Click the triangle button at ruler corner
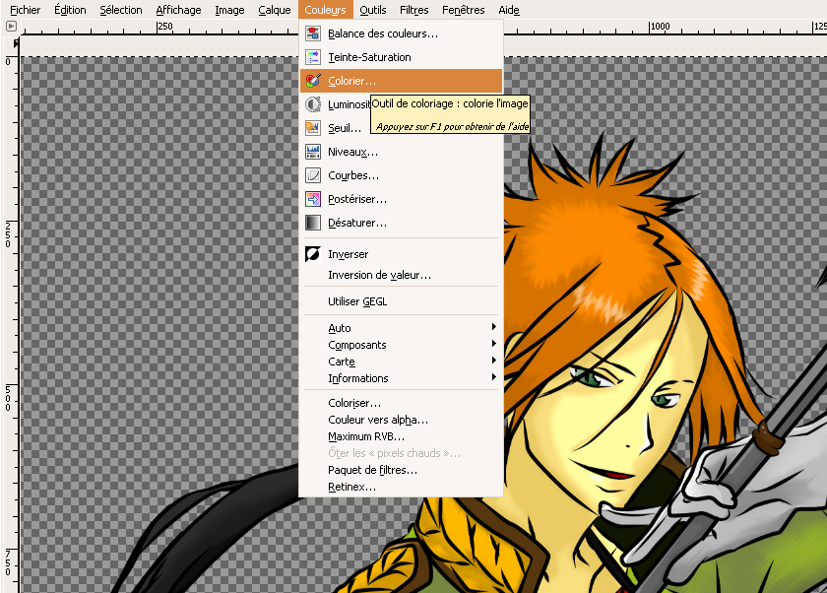 coord(11,27)
